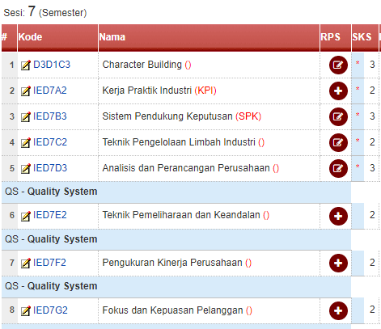Edit RPS for Analisis dan Perancangan Perusahaan
The height and width of the screenshot is (329, 381).
point(338,168)
